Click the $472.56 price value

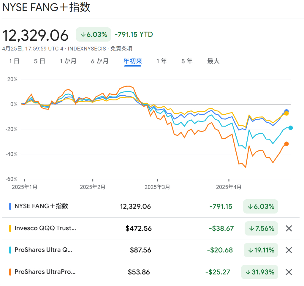(x=138, y=228)
